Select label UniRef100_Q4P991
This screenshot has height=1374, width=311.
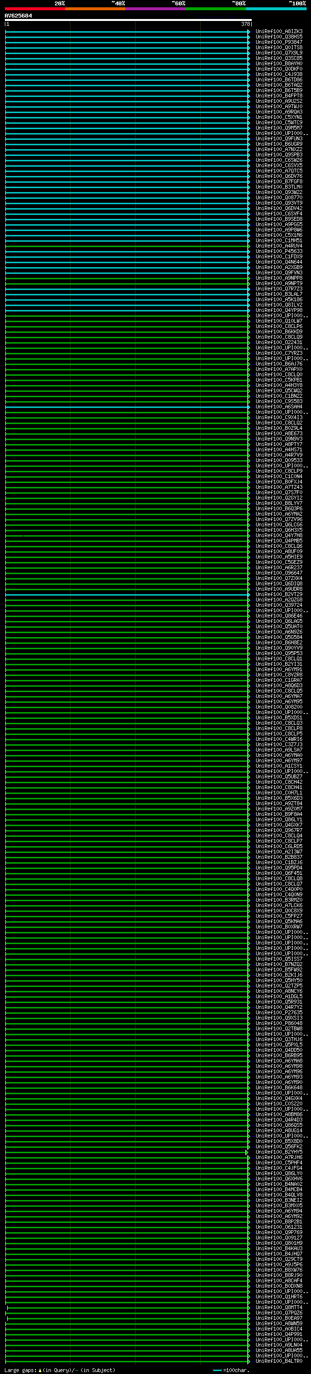[x=278, y=1335]
